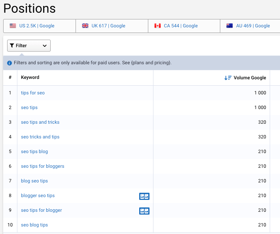Click the blue info icon in filters notice
This screenshot has height=234, width=280.
(9, 63)
